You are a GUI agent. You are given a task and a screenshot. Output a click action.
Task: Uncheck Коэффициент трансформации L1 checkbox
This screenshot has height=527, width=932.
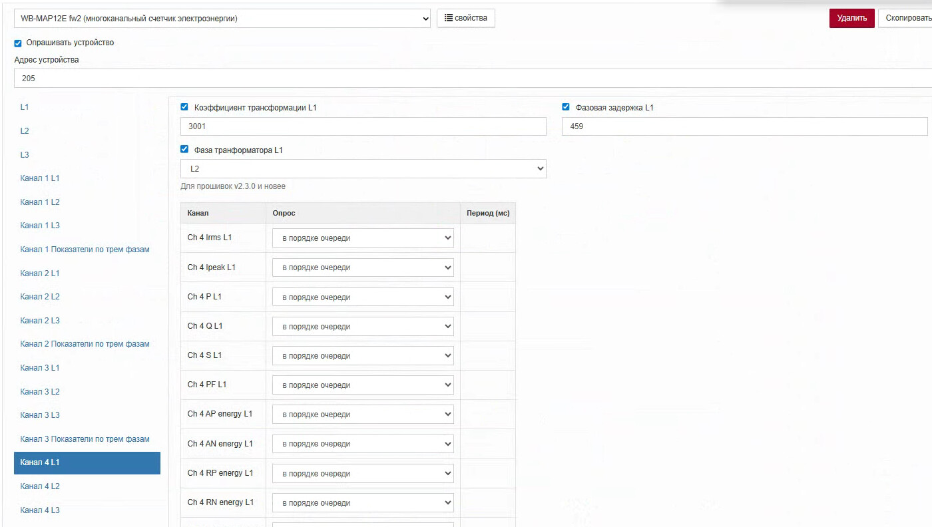pyautogui.click(x=184, y=107)
